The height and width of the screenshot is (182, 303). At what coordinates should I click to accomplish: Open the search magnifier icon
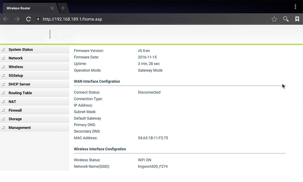click(x=286, y=19)
